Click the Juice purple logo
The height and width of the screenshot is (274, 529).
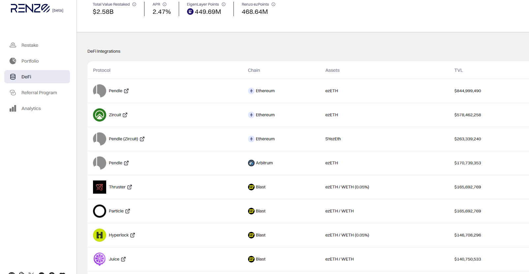click(x=100, y=259)
